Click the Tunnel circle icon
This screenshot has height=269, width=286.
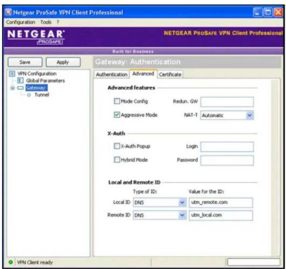tap(29, 95)
